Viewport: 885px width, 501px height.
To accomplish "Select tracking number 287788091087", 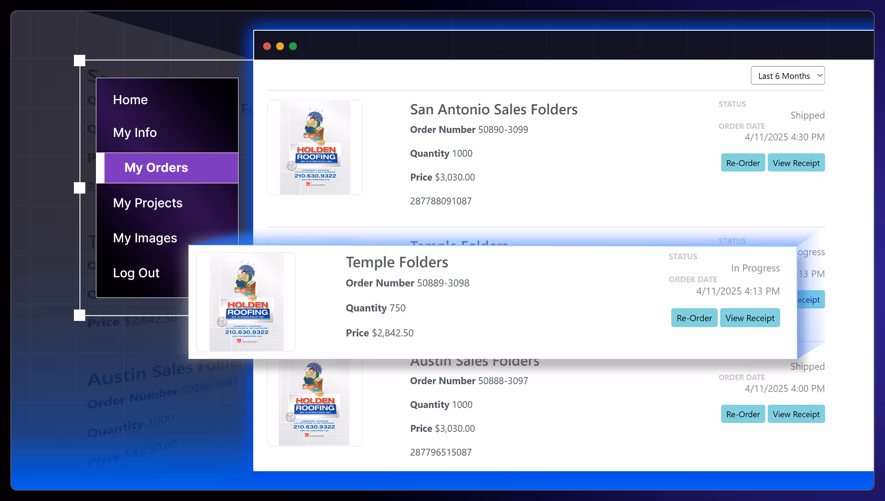I will (441, 201).
